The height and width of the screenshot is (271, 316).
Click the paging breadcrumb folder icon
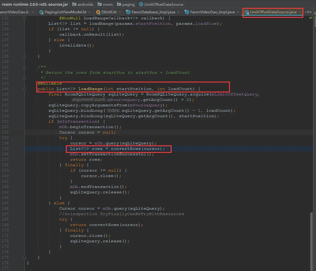point(119,4)
